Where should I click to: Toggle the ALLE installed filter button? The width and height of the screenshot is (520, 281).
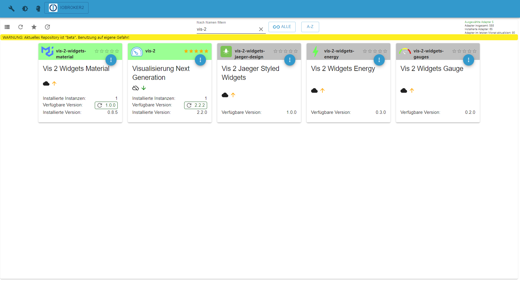[x=282, y=27]
